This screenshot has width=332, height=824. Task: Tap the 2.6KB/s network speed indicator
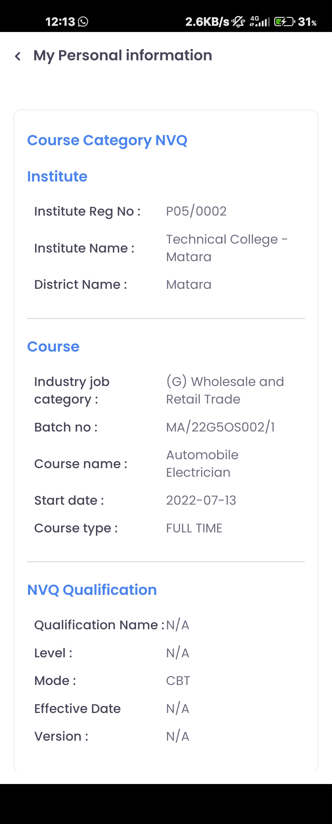[207, 22]
